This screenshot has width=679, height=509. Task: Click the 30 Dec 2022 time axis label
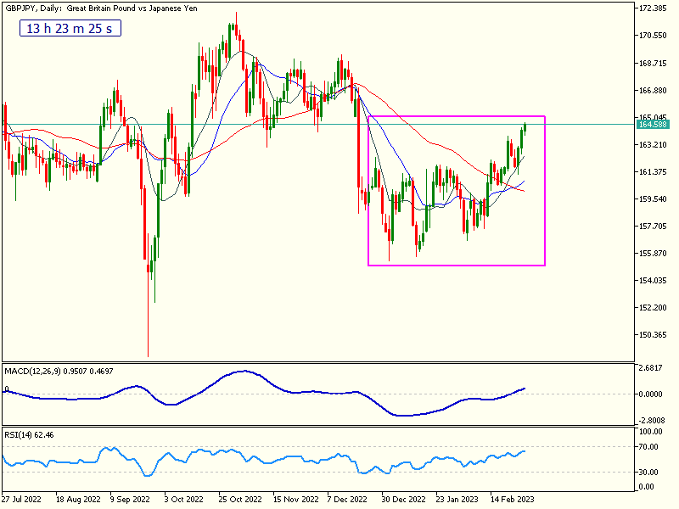[402, 500]
